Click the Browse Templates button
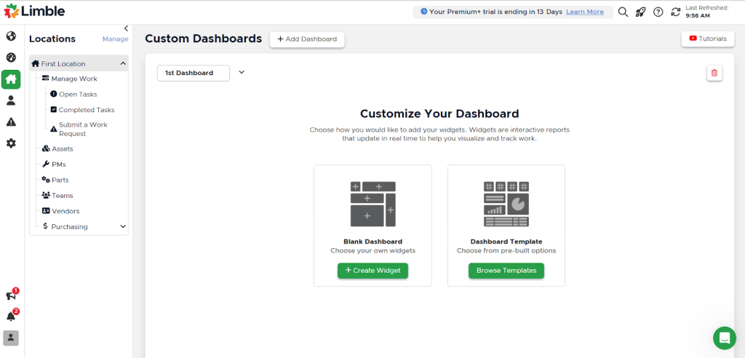 [x=506, y=271]
